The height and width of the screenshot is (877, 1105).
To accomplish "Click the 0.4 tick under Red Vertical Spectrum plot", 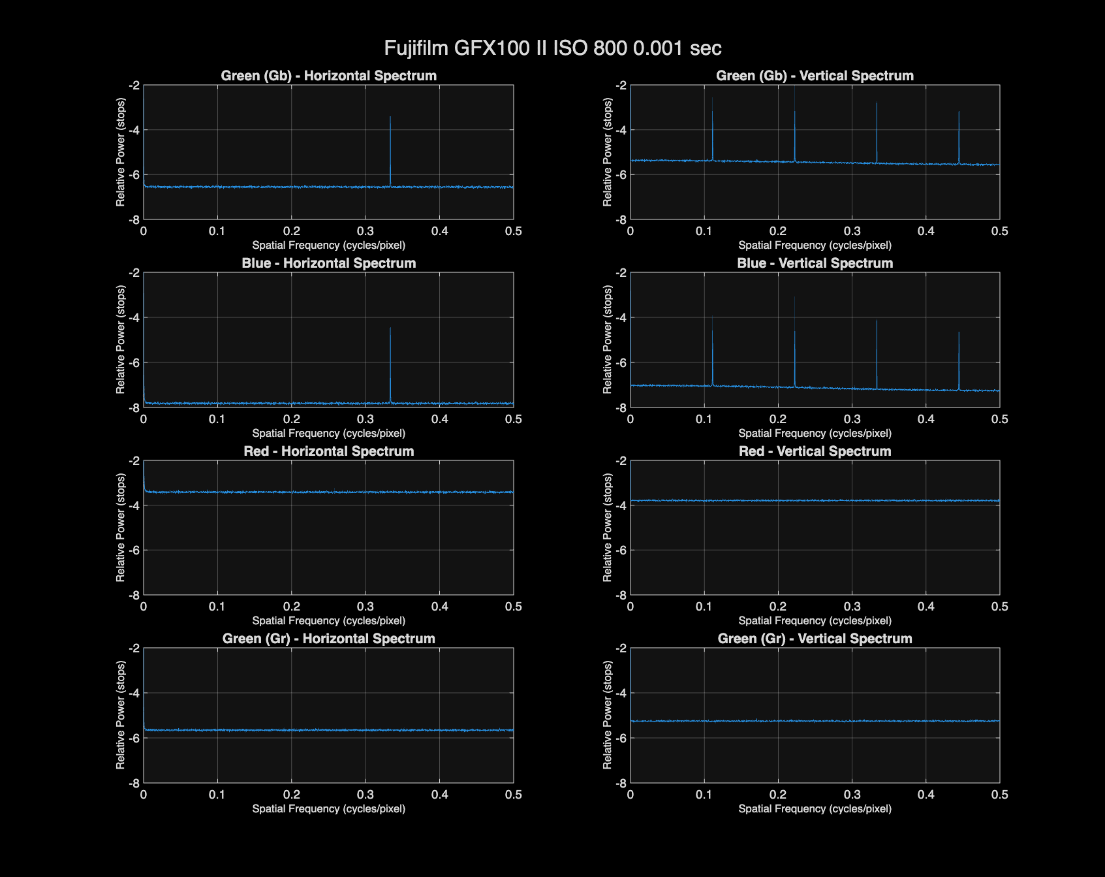I will [x=926, y=607].
